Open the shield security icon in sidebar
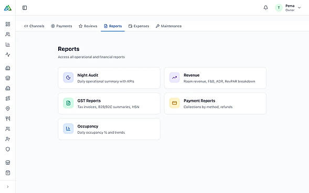309x193 pixels. click(x=8, y=149)
